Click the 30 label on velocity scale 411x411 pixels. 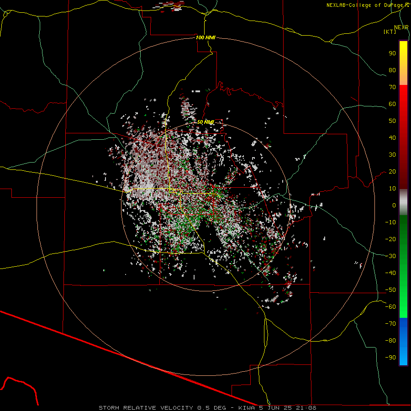[x=392, y=155]
